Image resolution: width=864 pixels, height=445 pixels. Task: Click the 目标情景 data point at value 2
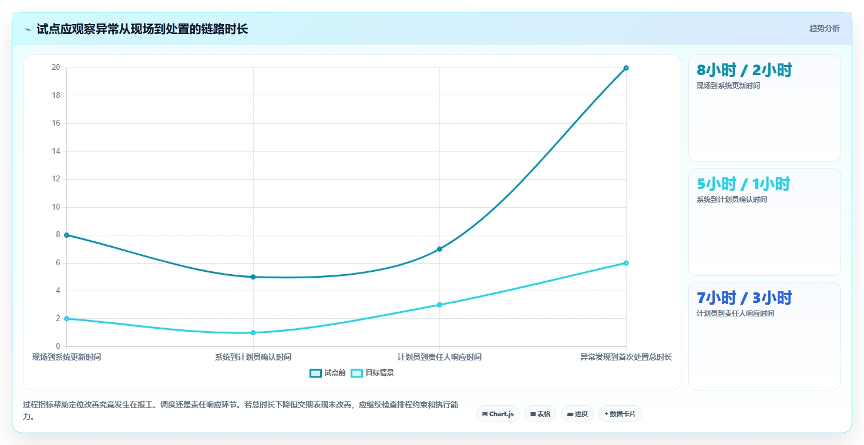66,319
